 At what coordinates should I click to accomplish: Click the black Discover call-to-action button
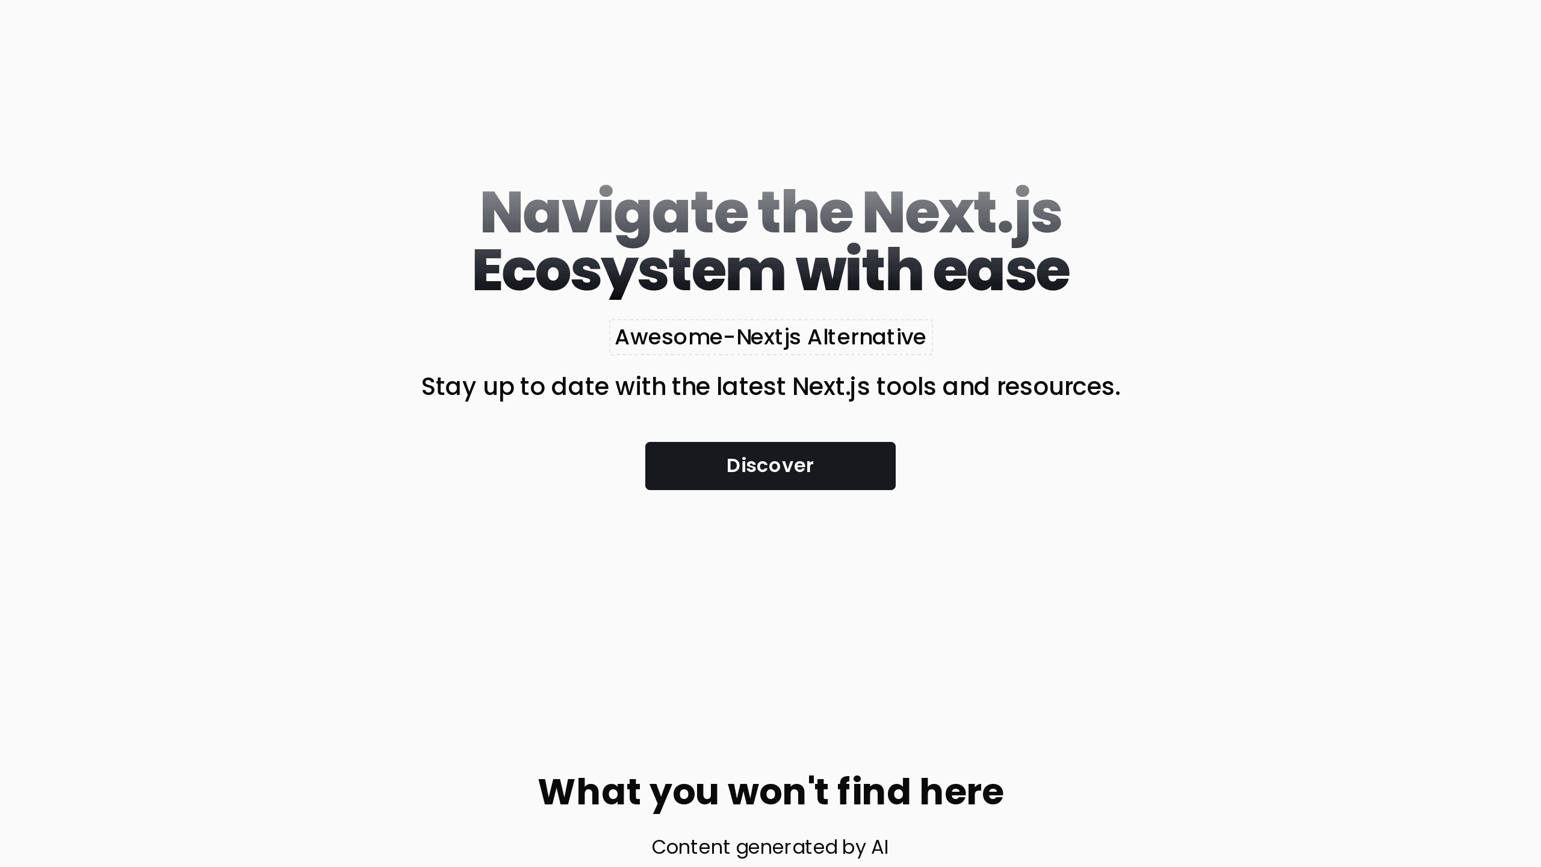pyautogui.click(x=769, y=465)
